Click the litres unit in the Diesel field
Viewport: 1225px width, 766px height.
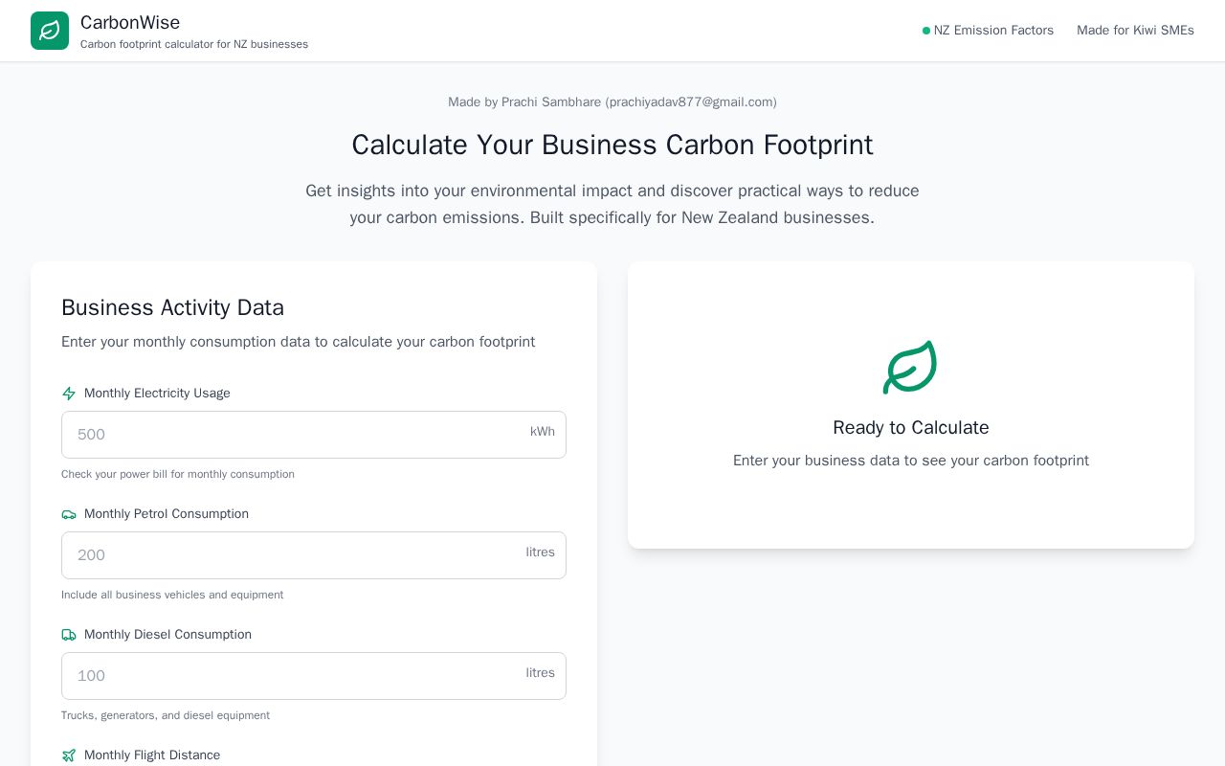(541, 673)
